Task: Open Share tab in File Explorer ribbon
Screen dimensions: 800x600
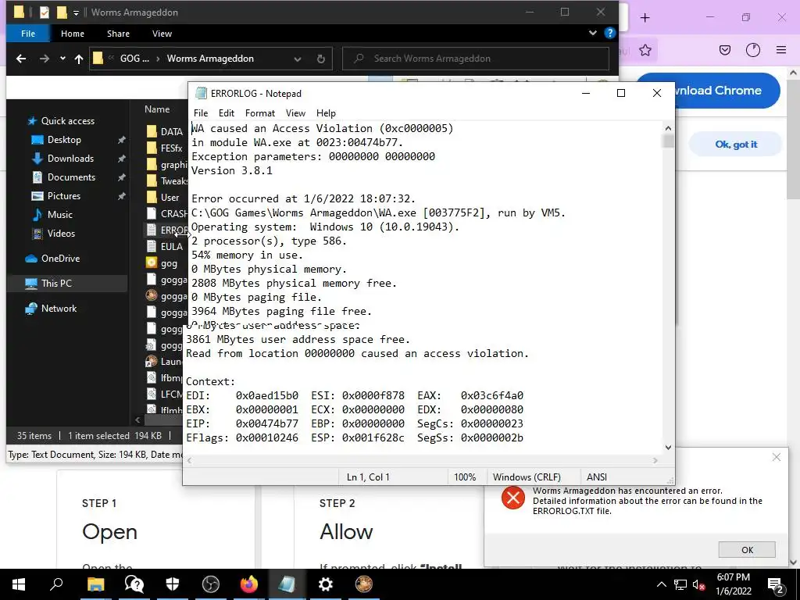Action: pyautogui.click(x=119, y=34)
